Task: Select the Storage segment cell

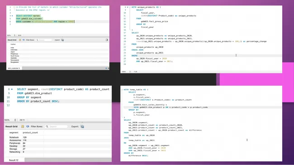Action: click(13, 149)
